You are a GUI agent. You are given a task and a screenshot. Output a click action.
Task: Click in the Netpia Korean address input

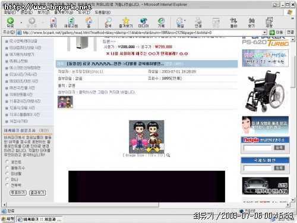[x=257, y=147]
